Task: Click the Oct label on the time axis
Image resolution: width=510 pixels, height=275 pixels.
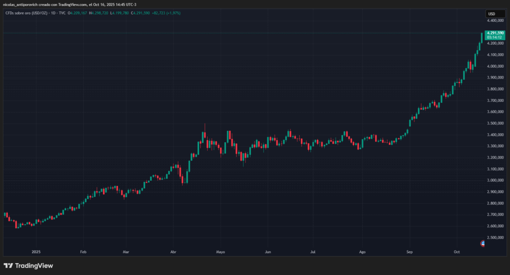Action: click(x=457, y=252)
